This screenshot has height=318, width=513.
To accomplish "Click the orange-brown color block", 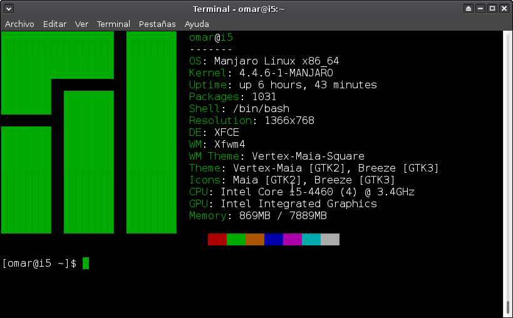I will tap(255, 239).
